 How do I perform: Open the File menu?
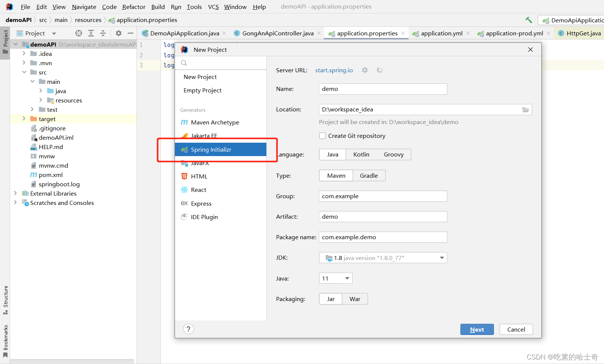click(x=25, y=7)
